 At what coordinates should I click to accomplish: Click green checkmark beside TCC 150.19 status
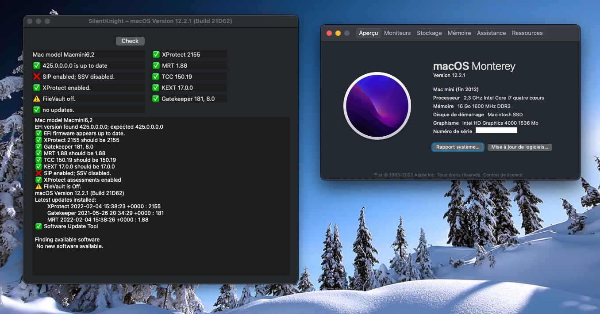[156, 77]
